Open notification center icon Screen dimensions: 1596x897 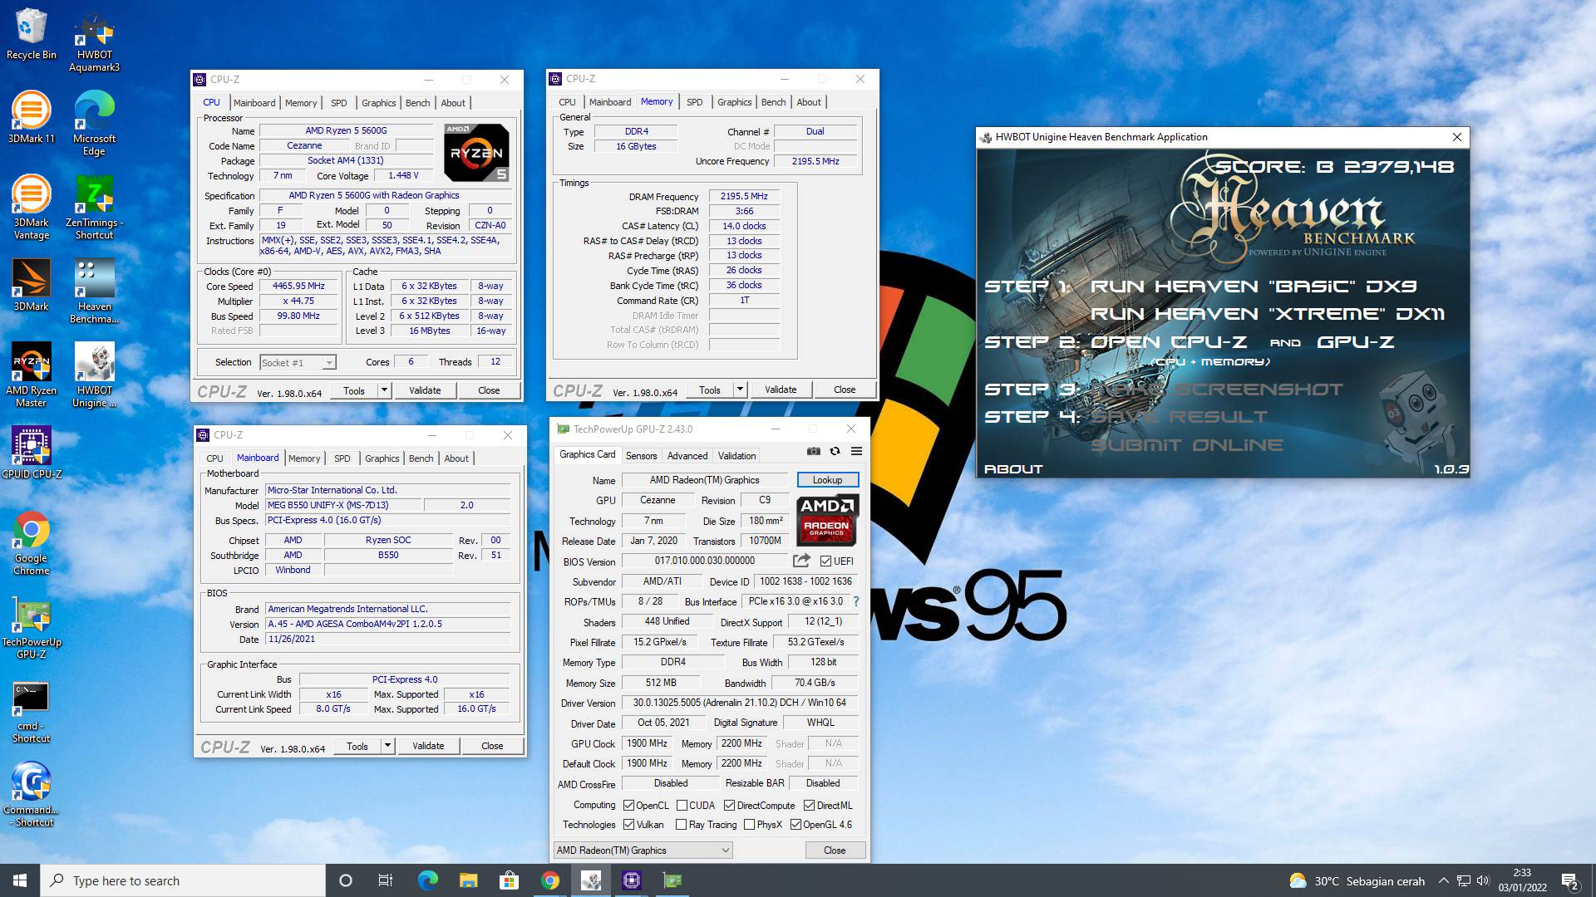point(1570,880)
